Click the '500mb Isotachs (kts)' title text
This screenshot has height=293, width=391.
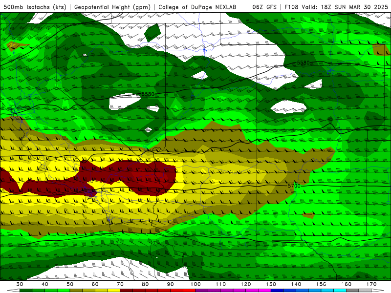pyautogui.click(x=35, y=7)
